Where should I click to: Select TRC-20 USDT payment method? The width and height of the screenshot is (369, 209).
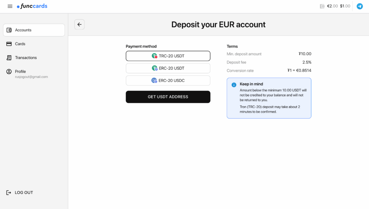tap(168, 56)
